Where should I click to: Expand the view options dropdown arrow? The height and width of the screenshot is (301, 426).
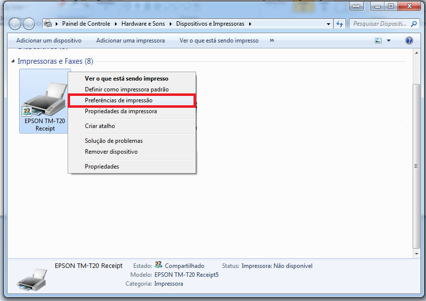point(388,41)
